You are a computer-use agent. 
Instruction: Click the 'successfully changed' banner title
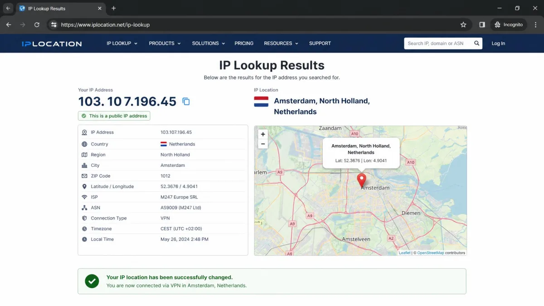point(170,277)
